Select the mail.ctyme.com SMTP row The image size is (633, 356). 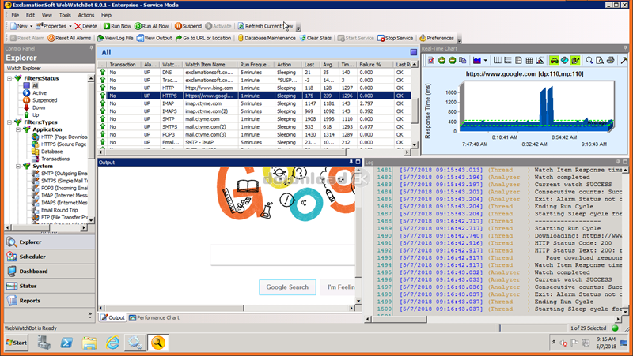click(255, 119)
